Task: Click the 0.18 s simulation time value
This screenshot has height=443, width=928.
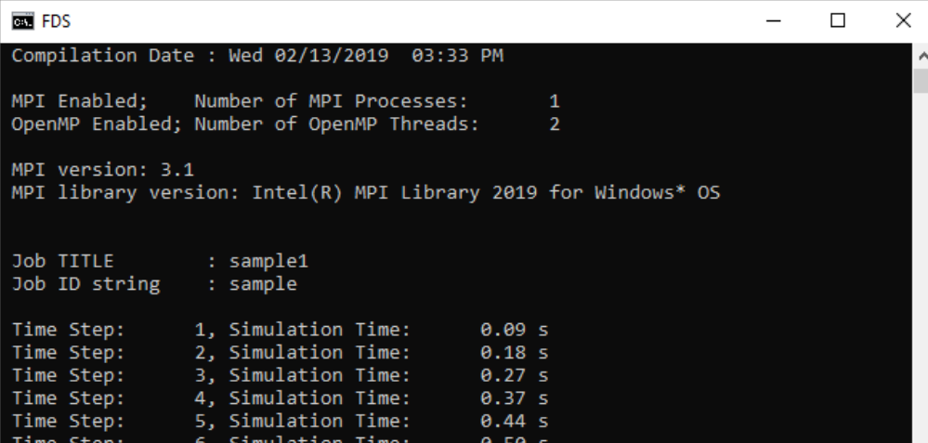Action: point(515,353)
